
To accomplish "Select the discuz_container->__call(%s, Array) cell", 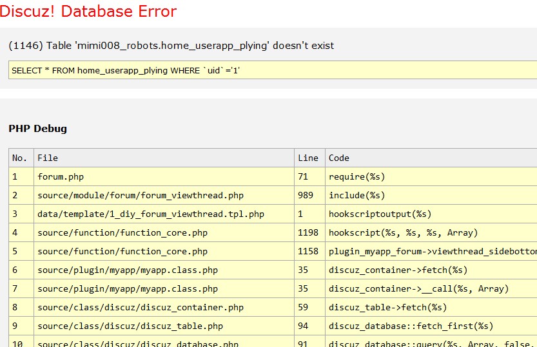I will pos(431,288).
